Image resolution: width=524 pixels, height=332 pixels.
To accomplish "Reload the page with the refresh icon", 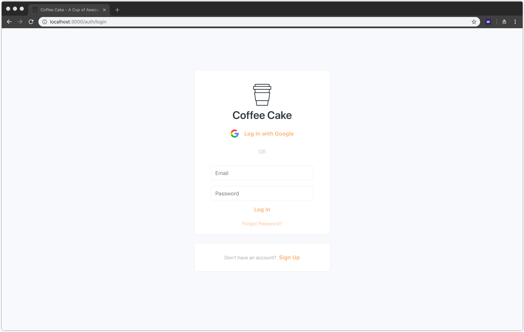I will (31, 22).
